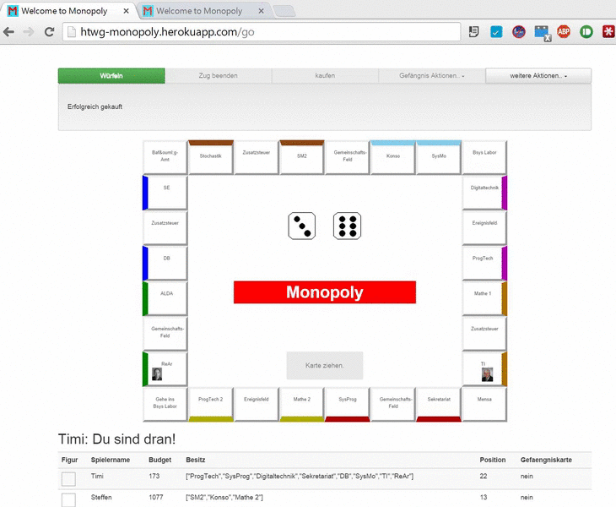Click the notes list extension icon

point(473,31)
